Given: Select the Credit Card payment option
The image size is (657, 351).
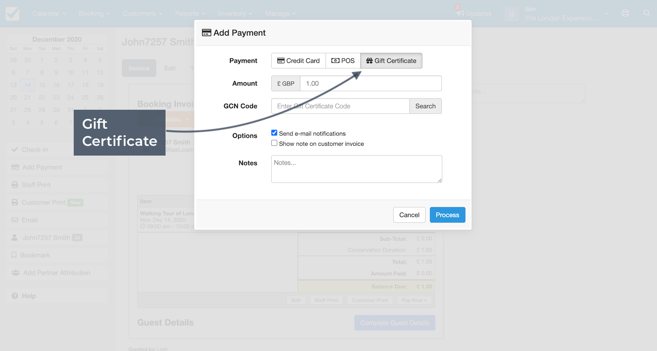Looking at the screenshot, I should pyautogui.click(x=299, y=61).
